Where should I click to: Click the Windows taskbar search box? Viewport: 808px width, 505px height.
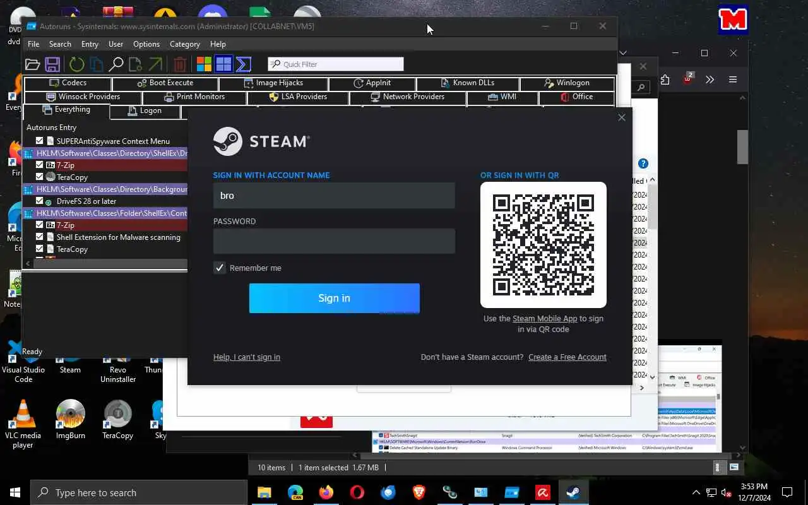(139, 492)
